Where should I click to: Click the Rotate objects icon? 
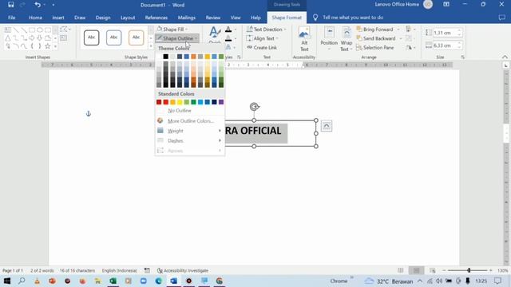tap(409, 48)
